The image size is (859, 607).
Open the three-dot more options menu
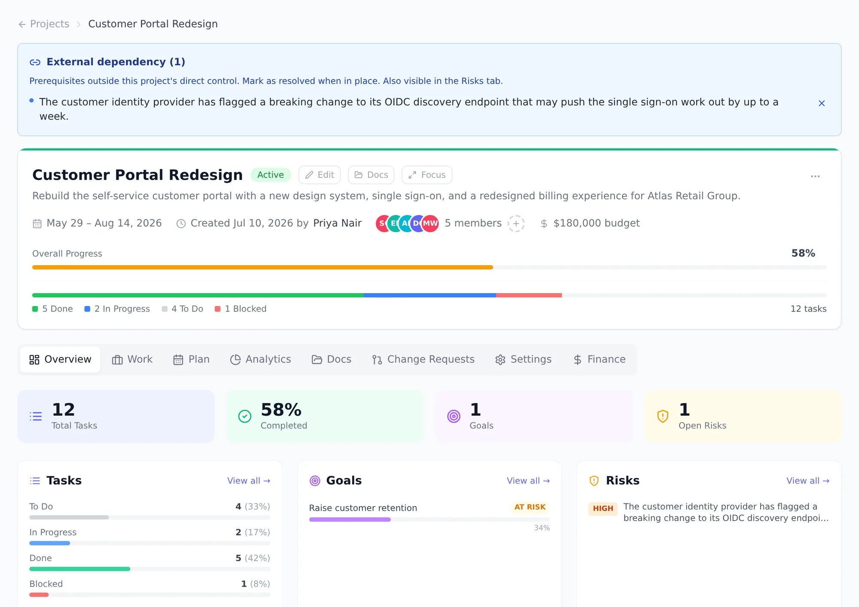pos(815,176)
